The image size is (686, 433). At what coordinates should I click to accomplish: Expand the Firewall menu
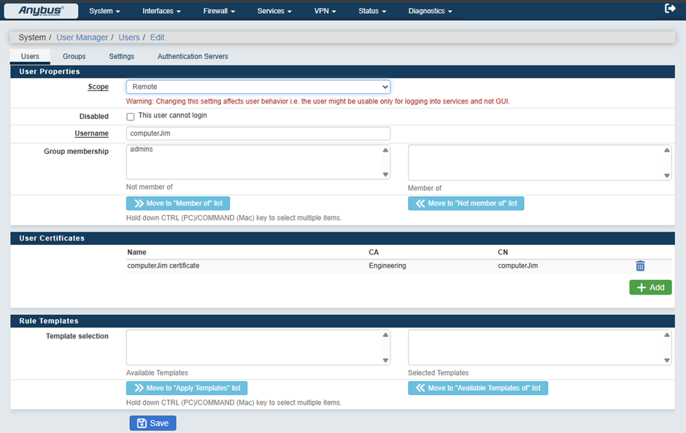click(x=219, y=12)
